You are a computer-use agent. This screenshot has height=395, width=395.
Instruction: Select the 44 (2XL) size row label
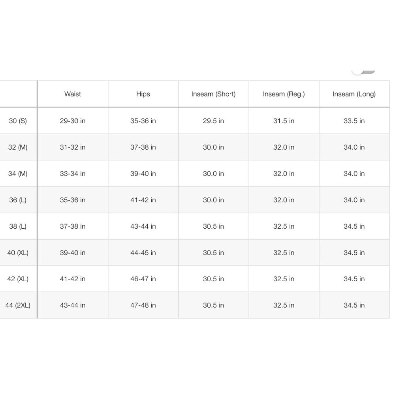point(18,305)
